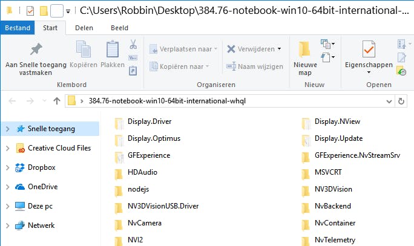
Task: Expand the Deze pc node
Action: [8, 206]
